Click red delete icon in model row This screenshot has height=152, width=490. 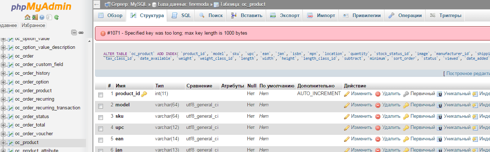tap(378, 105)
